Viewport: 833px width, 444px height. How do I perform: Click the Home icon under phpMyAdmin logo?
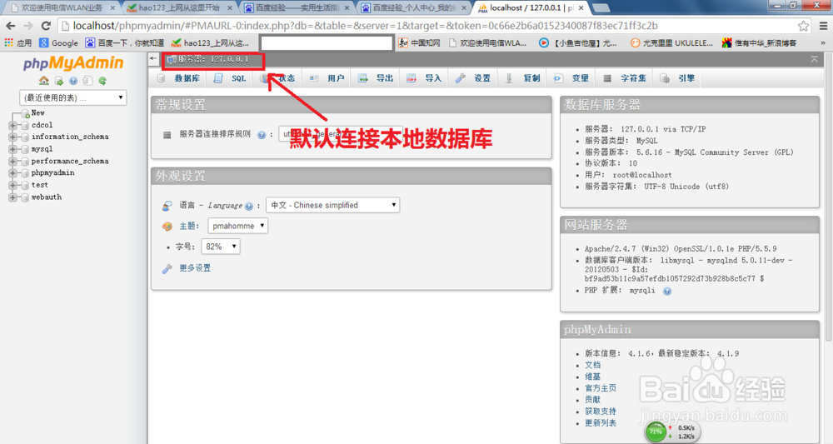[44, 81]
